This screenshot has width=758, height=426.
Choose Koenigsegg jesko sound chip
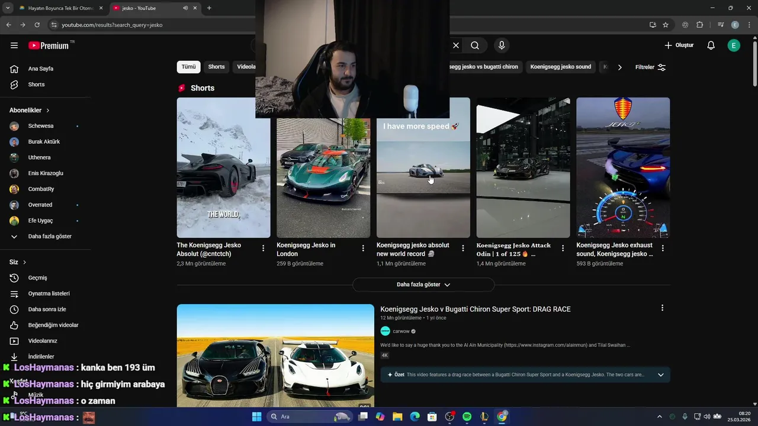[560, 67]
